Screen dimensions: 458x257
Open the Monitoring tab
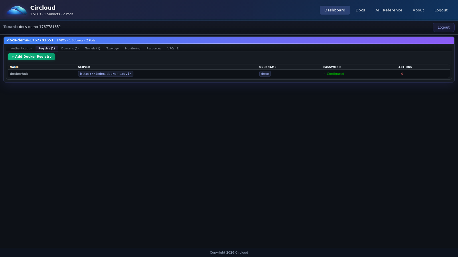[x=133, y=48]
